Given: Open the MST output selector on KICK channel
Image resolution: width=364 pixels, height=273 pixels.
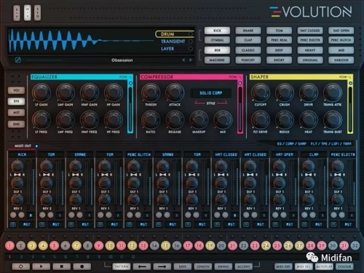Looking at the screenshot, I should point(27,224).
